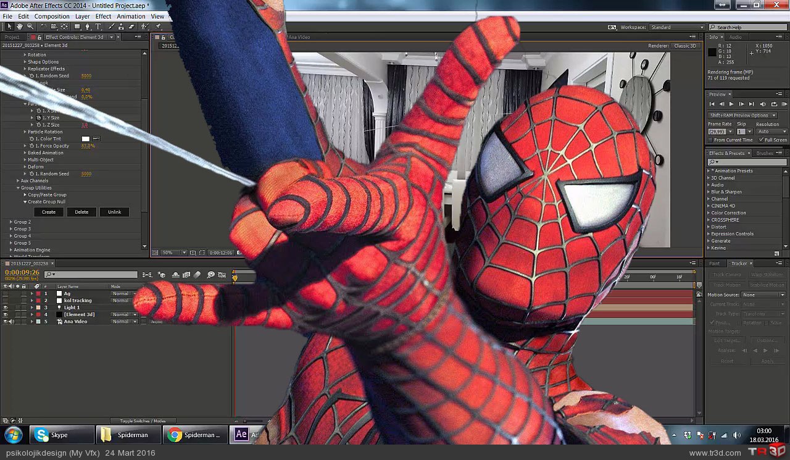Uncheck the Full Screen checkbox
The width and height of the screenshot is (790, 460).
tap(761, 140)
